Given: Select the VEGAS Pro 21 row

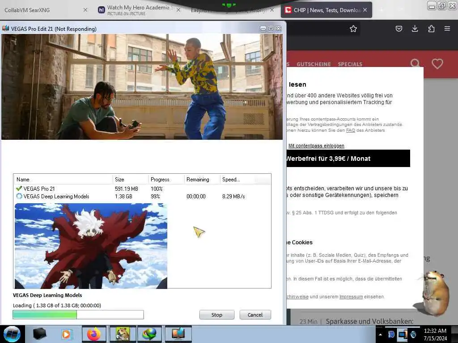Looking at the screenshot, I should [142, 189].
